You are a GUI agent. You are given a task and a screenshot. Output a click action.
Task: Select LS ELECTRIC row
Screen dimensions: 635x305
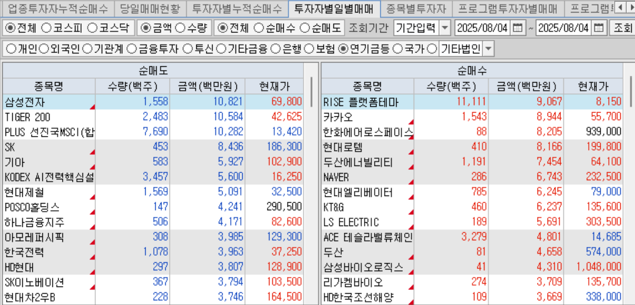pos(472,222)
